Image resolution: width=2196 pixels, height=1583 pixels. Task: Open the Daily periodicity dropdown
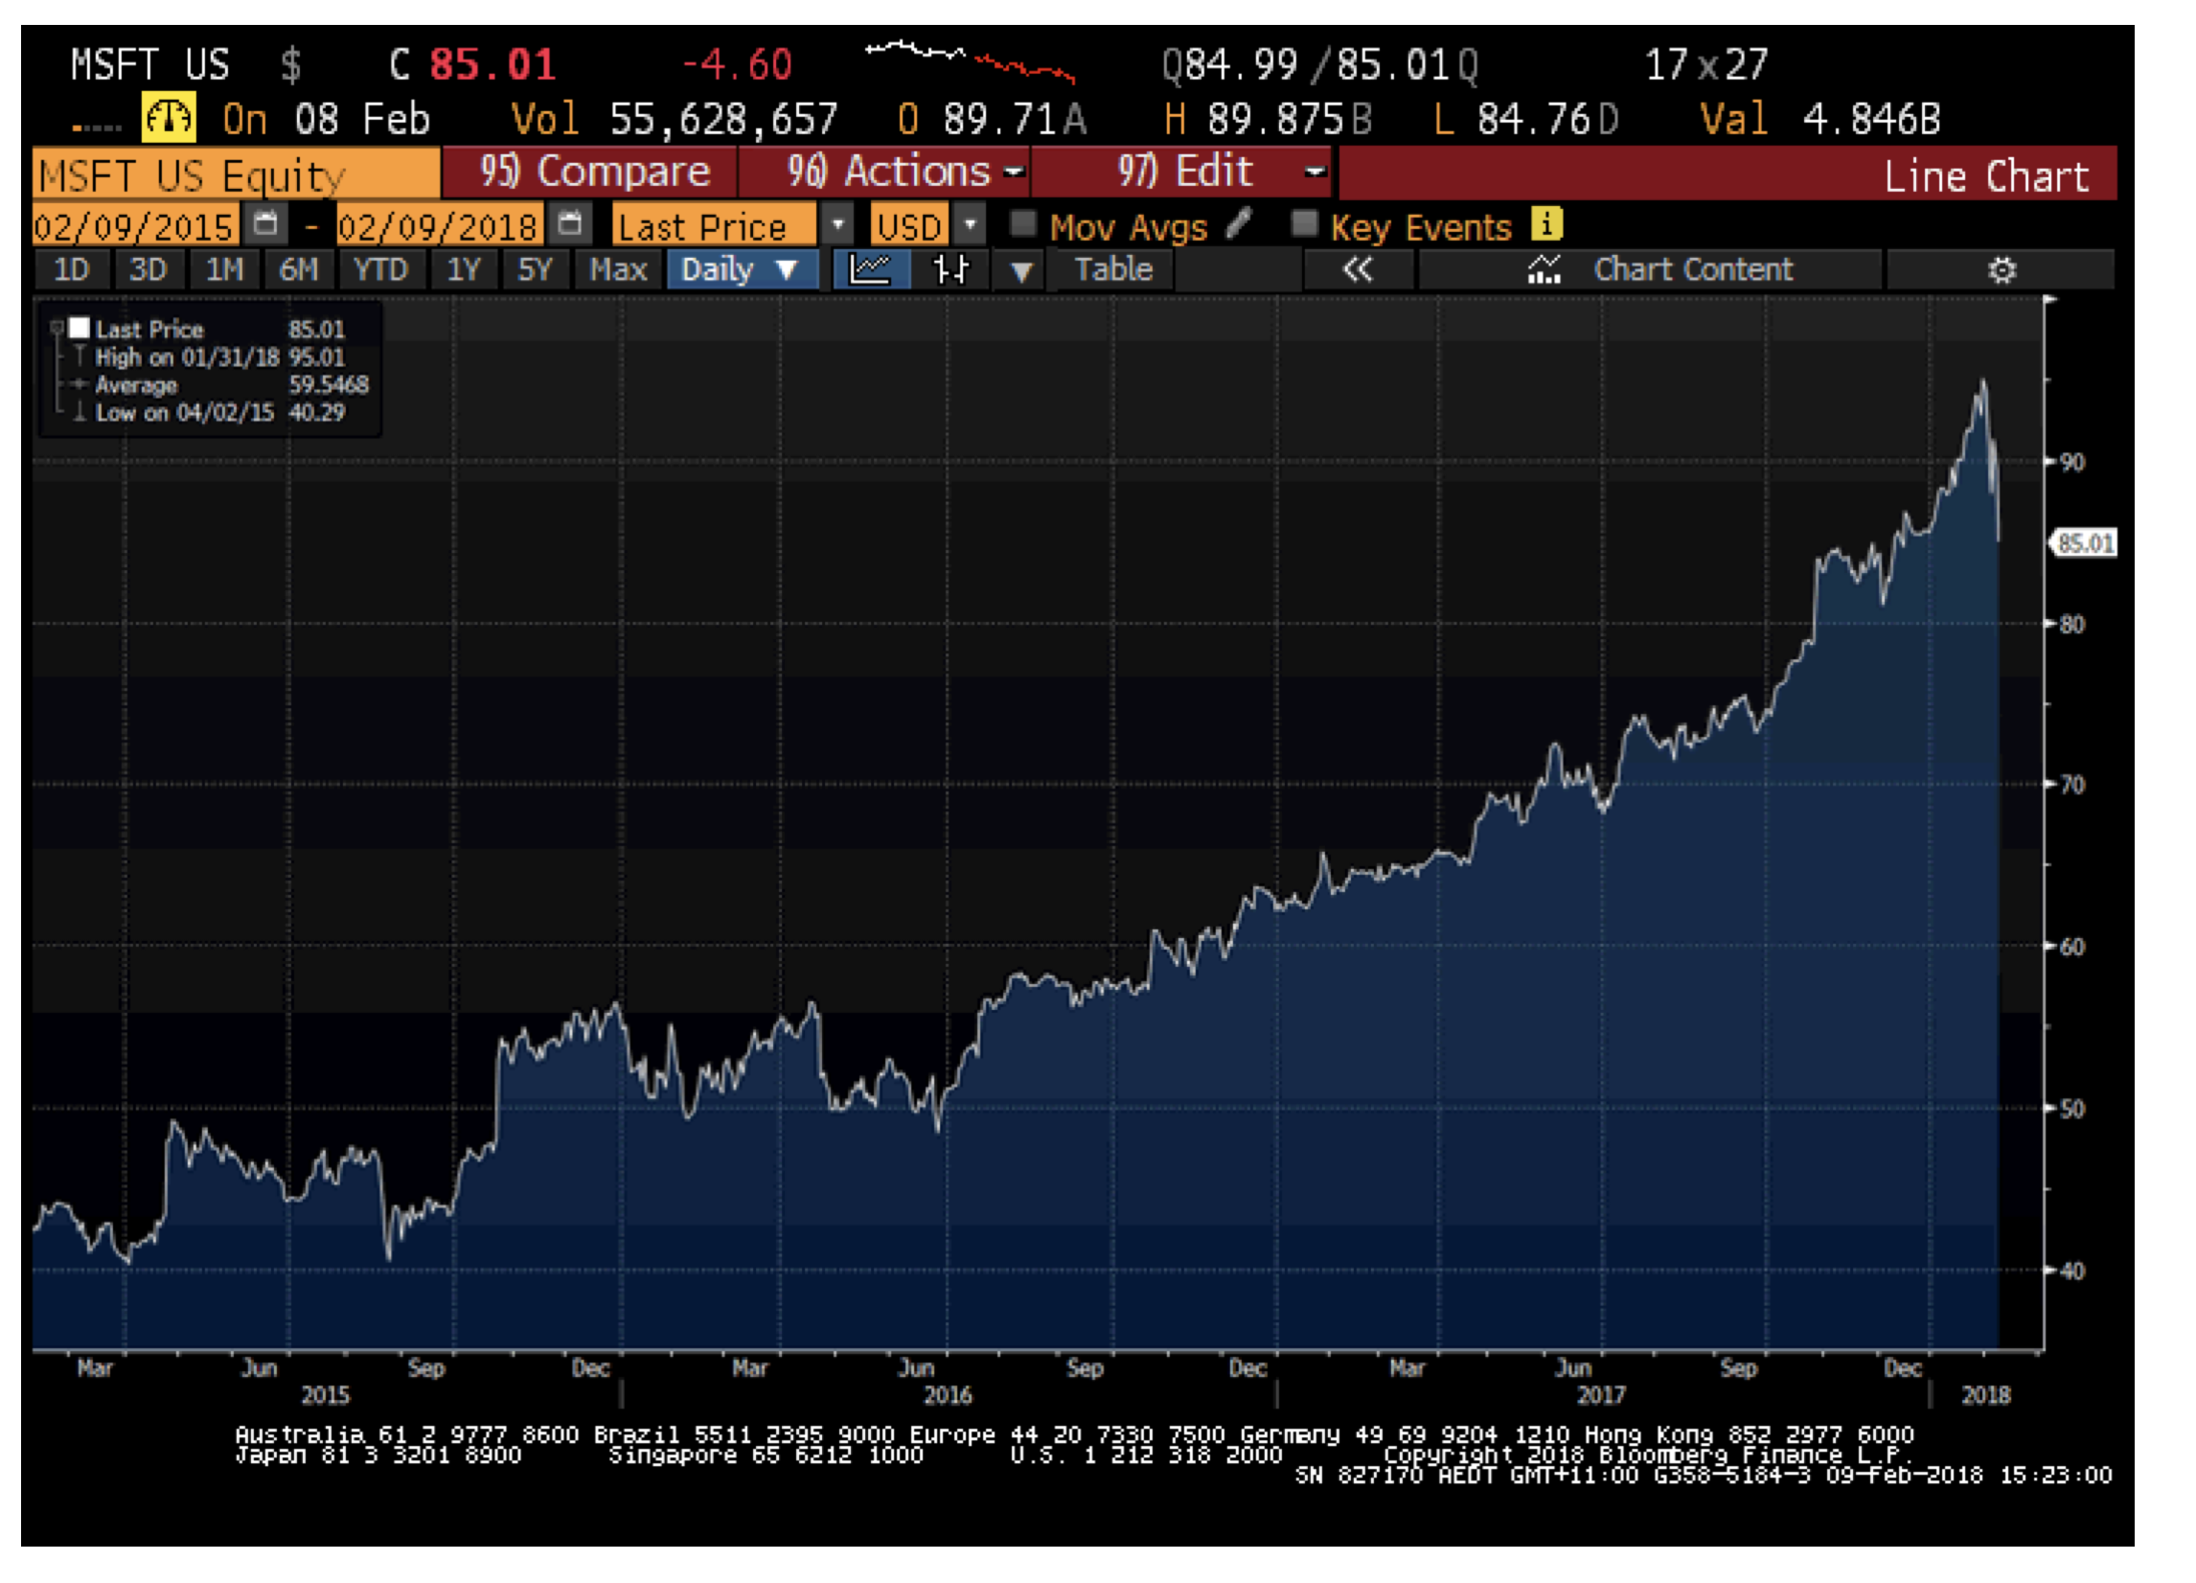pyautogui.click(x=742, y=269)
